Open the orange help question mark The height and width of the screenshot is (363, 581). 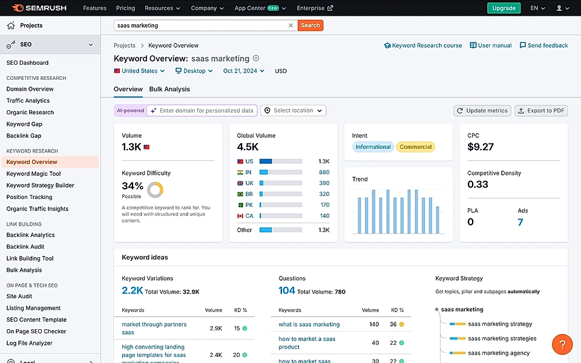click(x=562, y=344)
